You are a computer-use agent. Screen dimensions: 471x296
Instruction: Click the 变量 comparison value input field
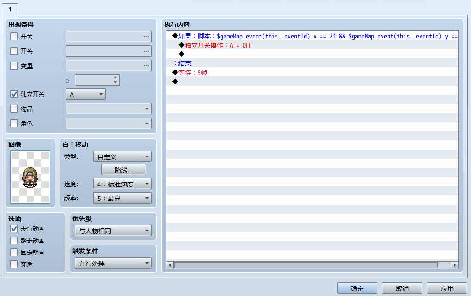(94, 80)
